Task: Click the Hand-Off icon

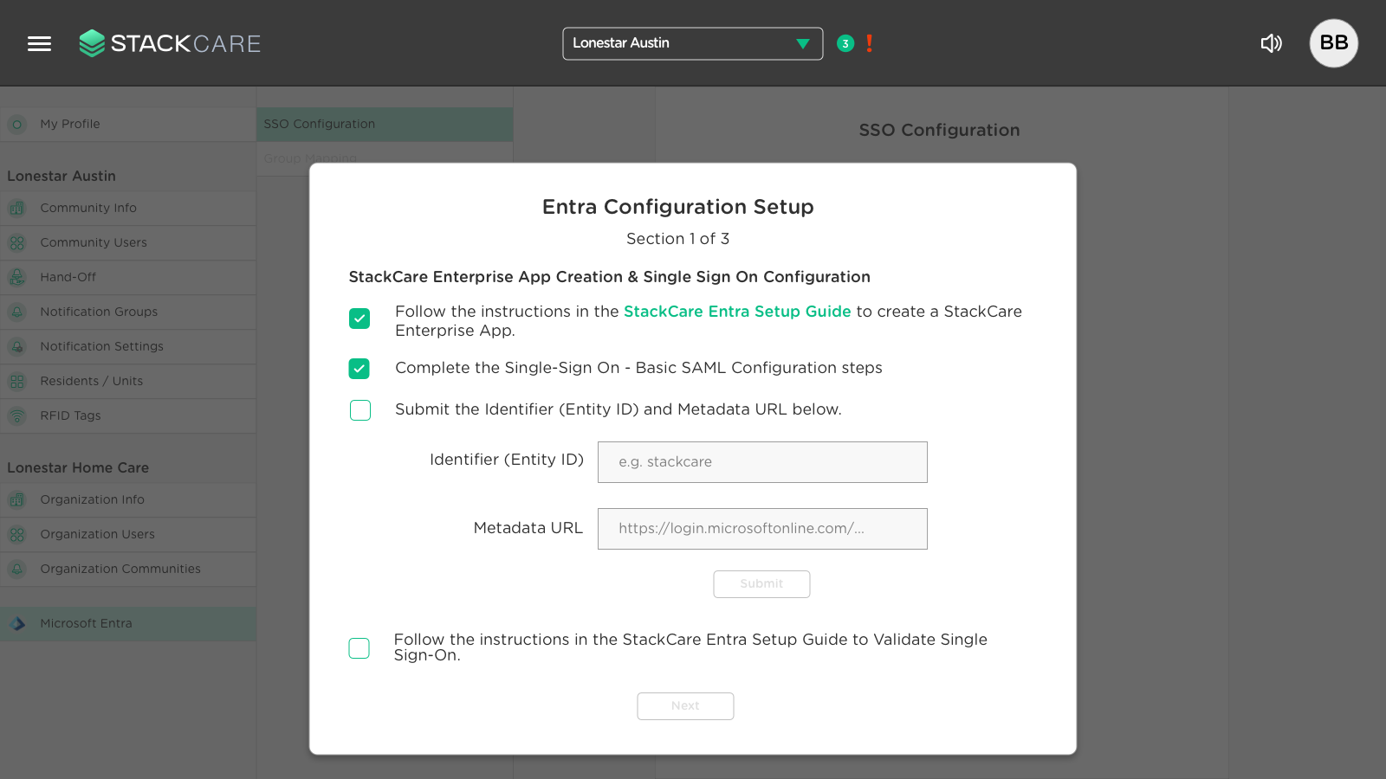Action: (17, 278)
